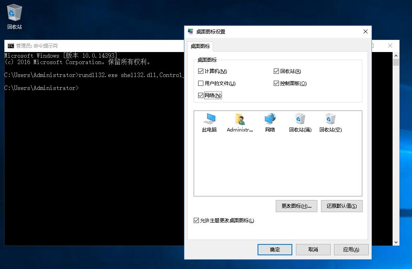412x269 pixels.
Task: Enable the 用户的文件(U) checkbox
Action: click(201, 83)
